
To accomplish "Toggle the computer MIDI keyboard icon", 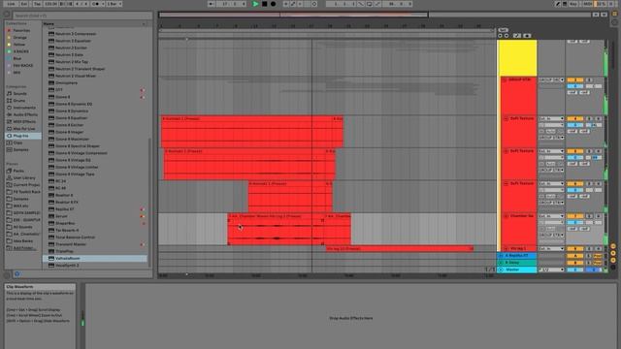I will pyautogui.click(x=565, y=4).
